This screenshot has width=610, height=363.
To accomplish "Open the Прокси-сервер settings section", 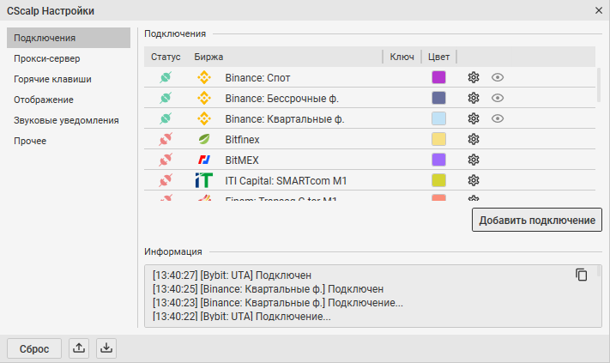I will (x=69, y=58).
